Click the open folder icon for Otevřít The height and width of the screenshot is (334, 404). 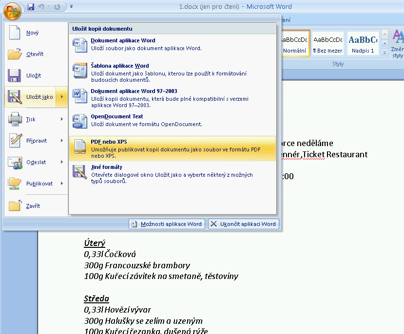pos(15,54)
